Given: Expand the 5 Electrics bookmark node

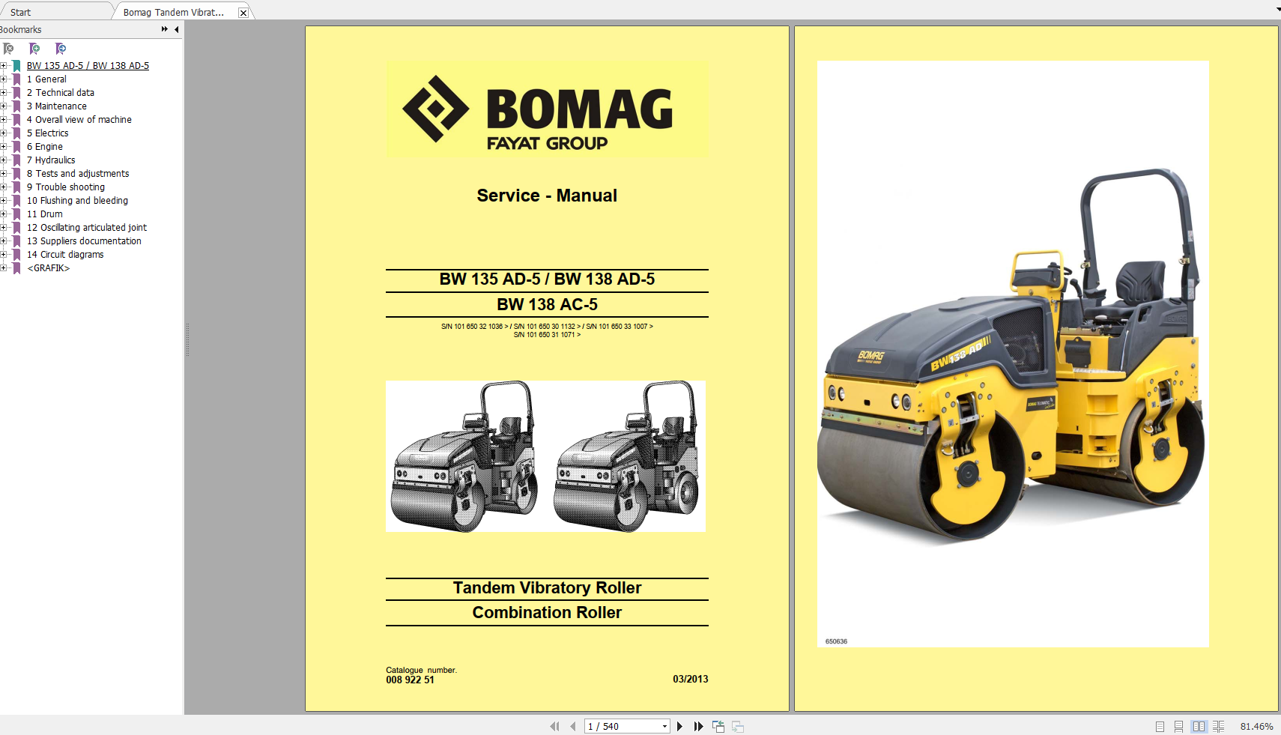Looking at the screenshot, I should (3, 133).
